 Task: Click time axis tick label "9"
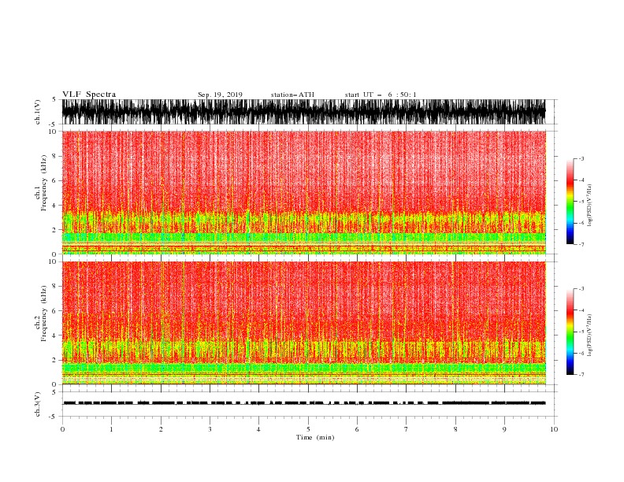tap(504, 429)
